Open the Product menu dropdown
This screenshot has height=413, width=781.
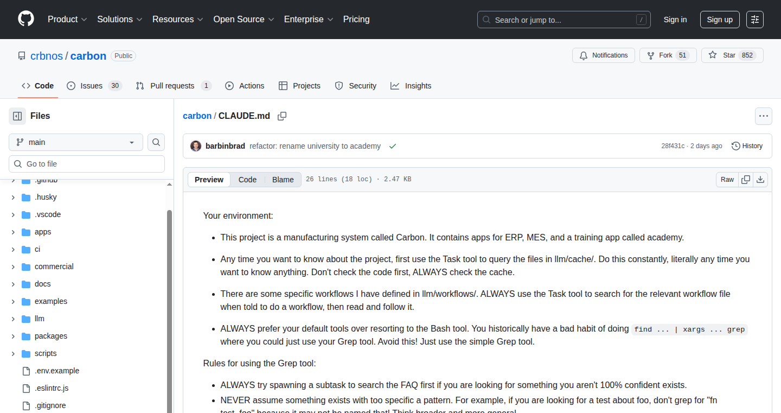coord(67,20)
